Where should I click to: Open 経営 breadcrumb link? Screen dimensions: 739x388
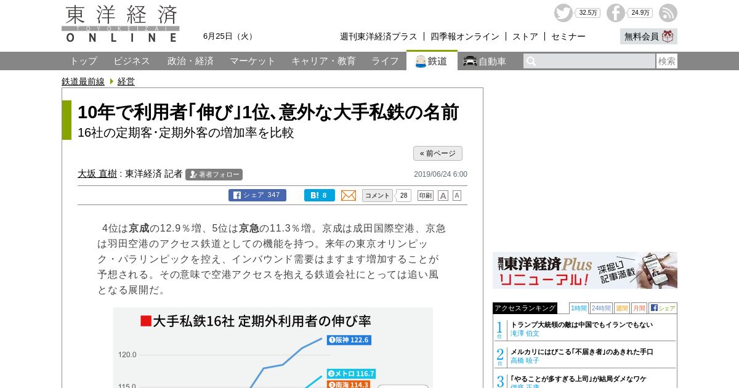click(126, 81)
